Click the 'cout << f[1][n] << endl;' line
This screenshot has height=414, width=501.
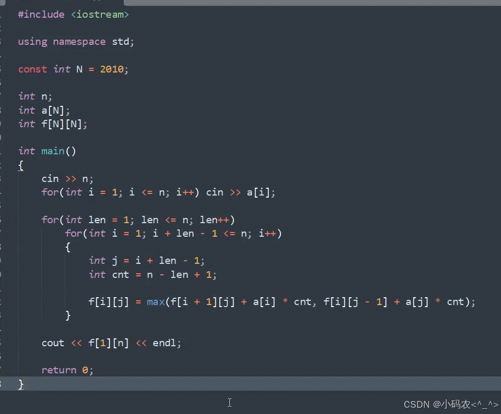[111, 343]
